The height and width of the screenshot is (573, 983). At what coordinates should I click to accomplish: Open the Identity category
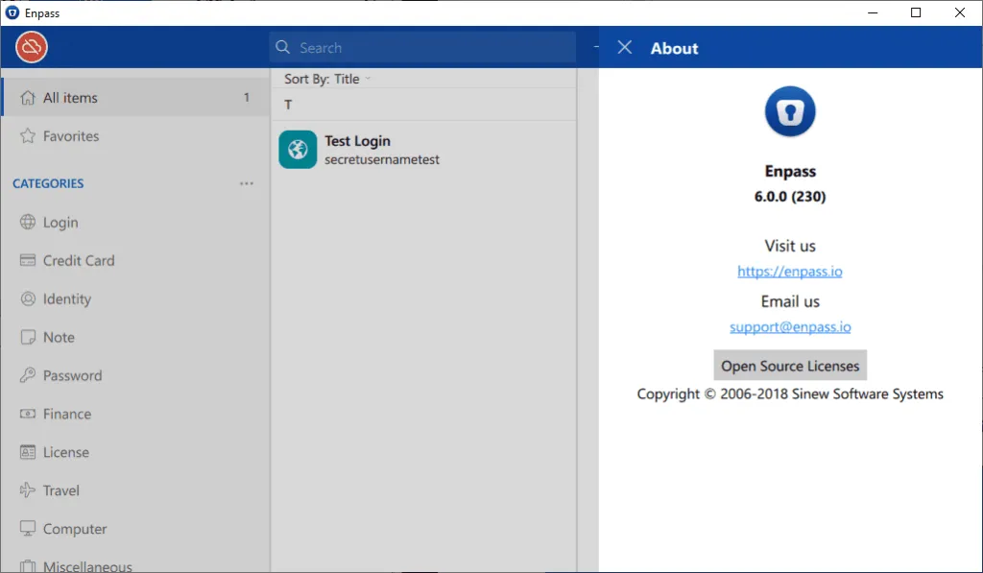[x=135, y=299]
